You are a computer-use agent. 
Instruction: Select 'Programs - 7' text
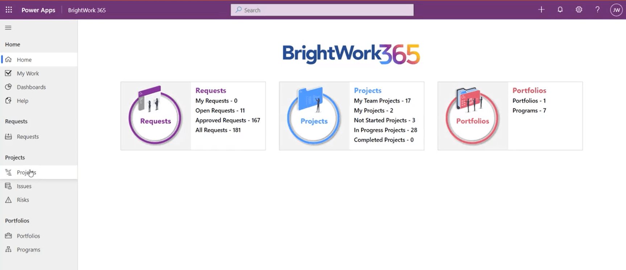point(529,110)
